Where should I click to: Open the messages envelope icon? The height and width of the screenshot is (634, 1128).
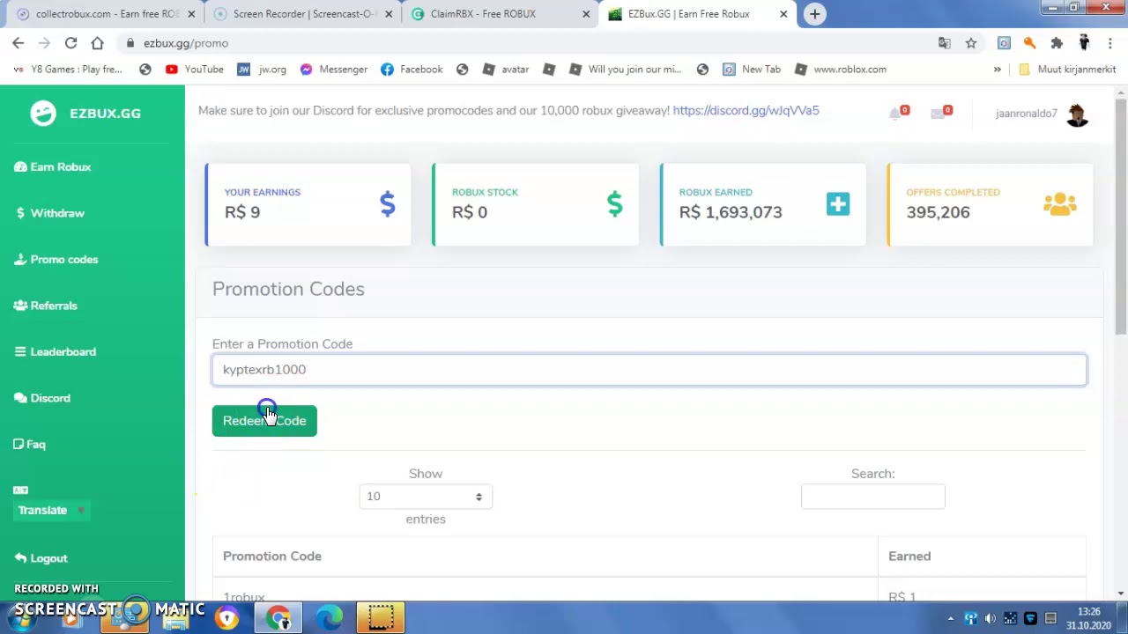click(x=939, y=113)
